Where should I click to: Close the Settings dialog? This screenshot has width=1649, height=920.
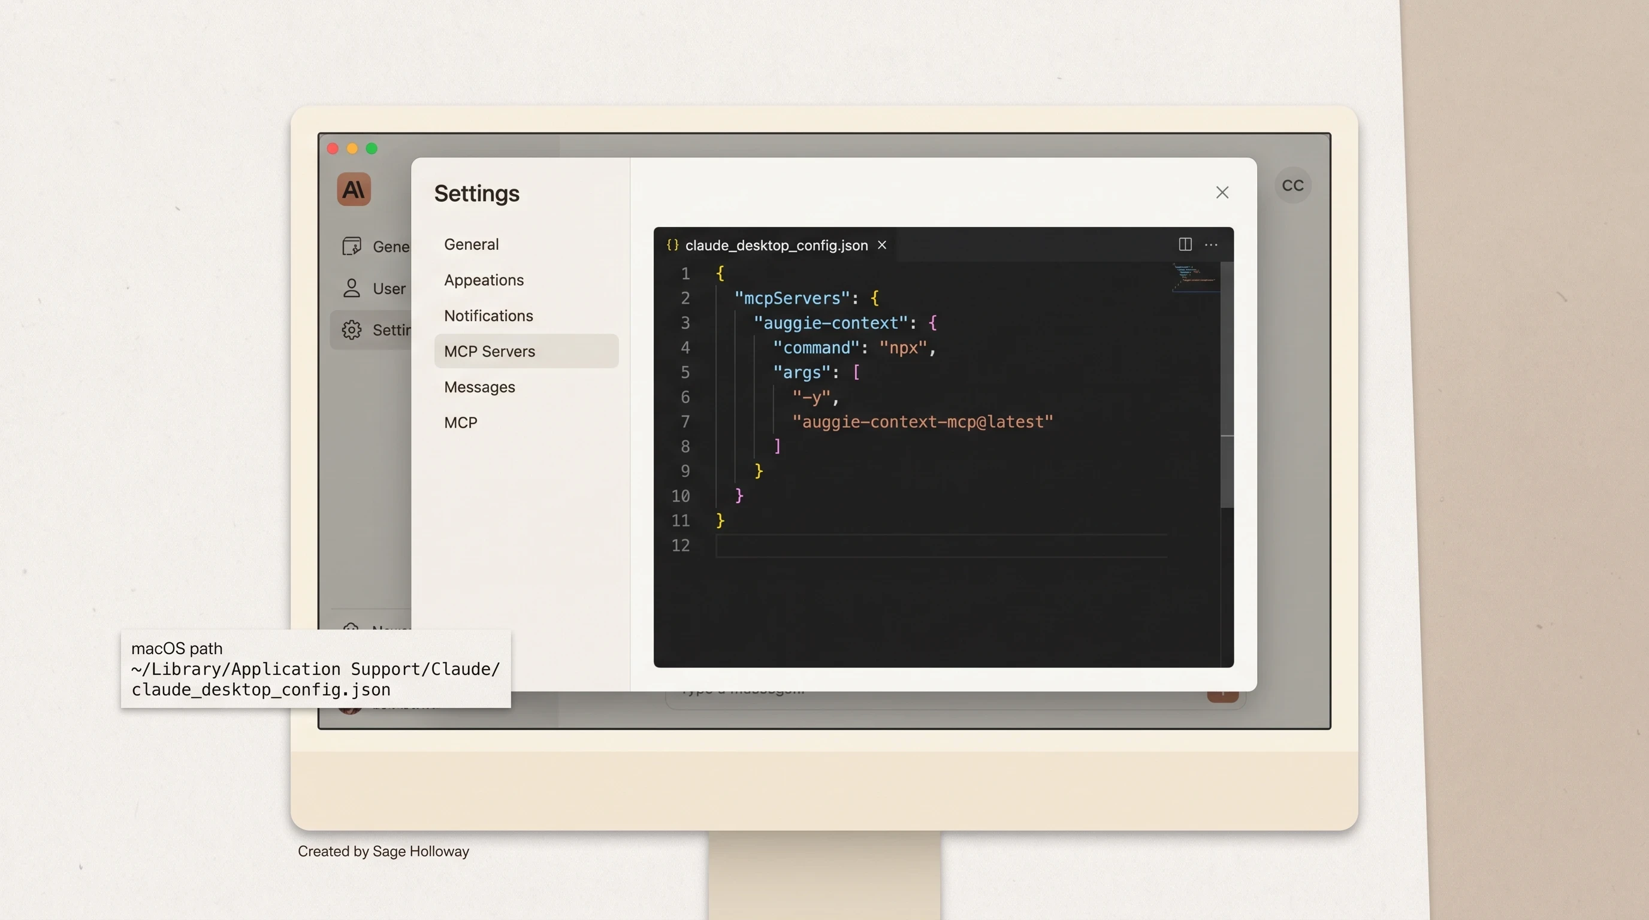pos(1222,193)
